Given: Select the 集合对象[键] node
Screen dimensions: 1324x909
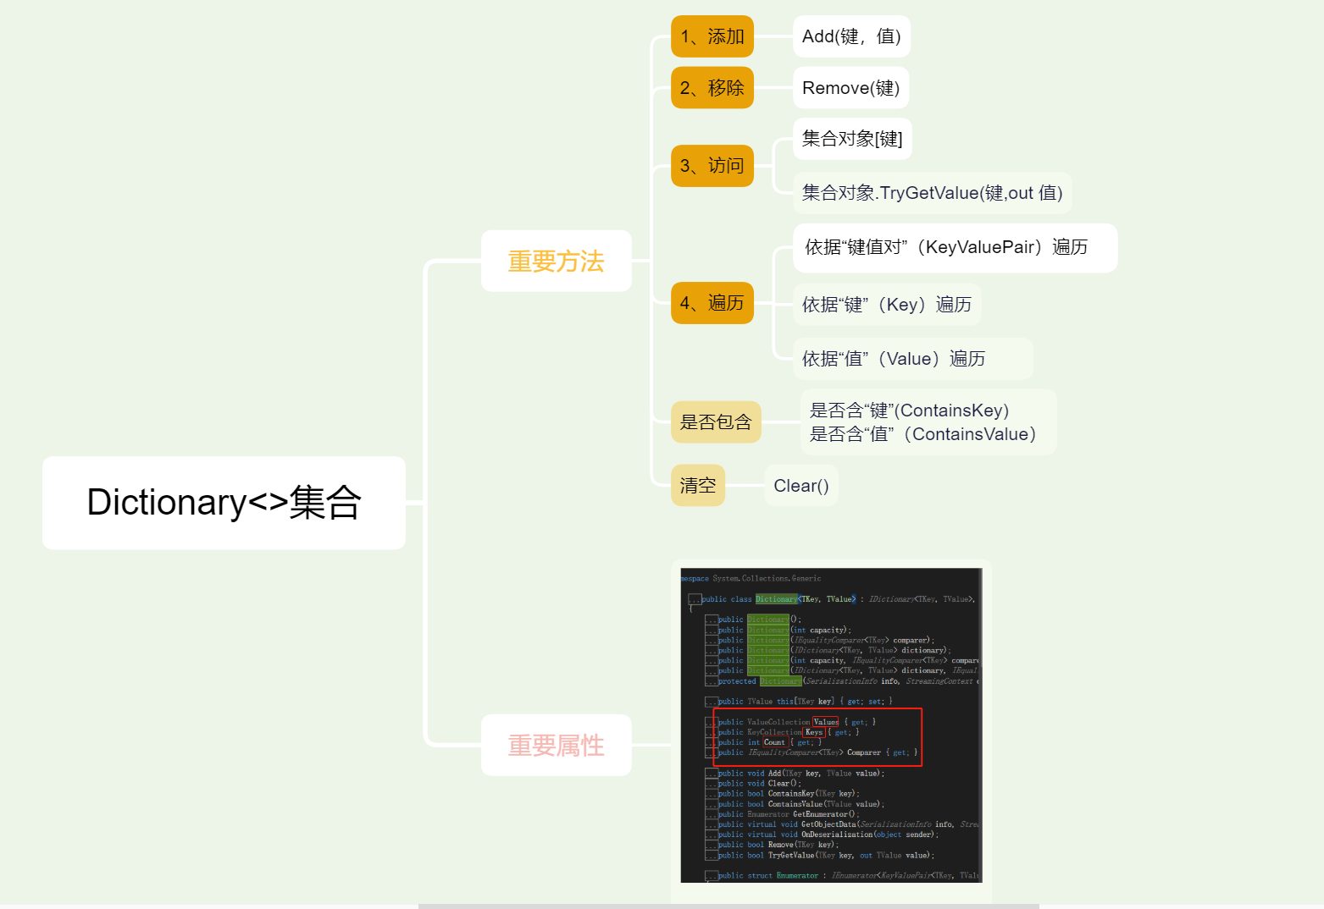Looking at the screenshot, I should (x=852, y=139).
